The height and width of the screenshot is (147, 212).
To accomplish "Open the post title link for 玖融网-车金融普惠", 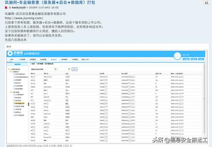I will 50,2.
